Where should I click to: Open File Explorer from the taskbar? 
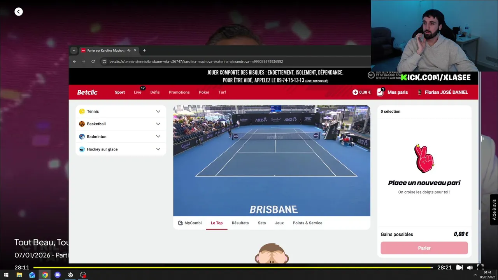[x=19, y=275]
